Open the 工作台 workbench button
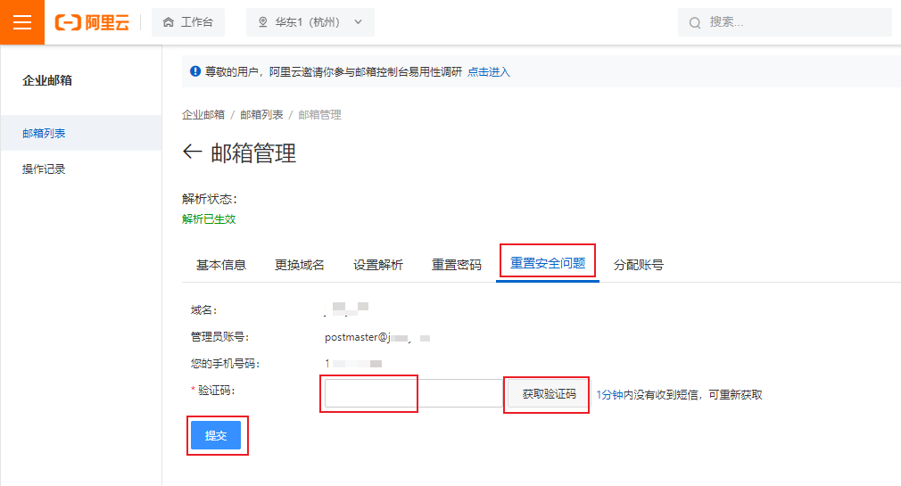This screenshot has width=901, height=486. pos(188,22)
